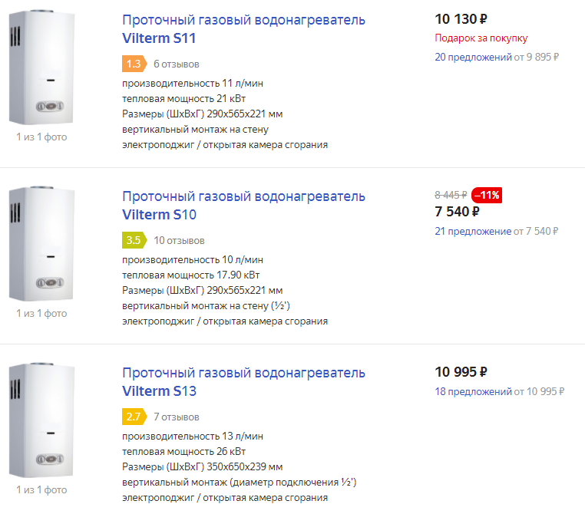Image resolution: width=585 pixels, height=514 pixels.
Task: Show 21 предложение offers for S10
Action: click(x=473, y=231)
